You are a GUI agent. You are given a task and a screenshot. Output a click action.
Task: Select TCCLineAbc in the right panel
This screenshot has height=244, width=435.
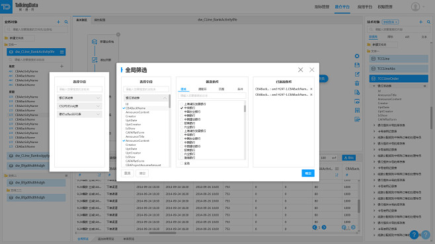click(x=399, y=69)
